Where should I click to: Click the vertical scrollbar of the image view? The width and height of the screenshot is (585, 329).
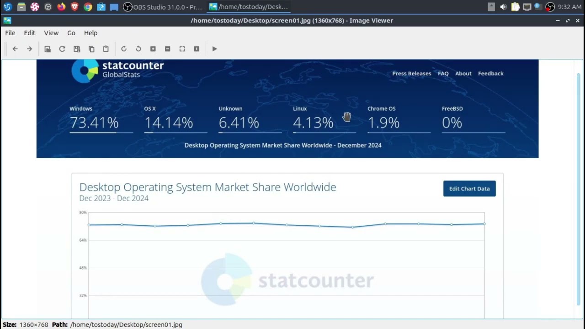pyautogui.click(x=578, y=189)
